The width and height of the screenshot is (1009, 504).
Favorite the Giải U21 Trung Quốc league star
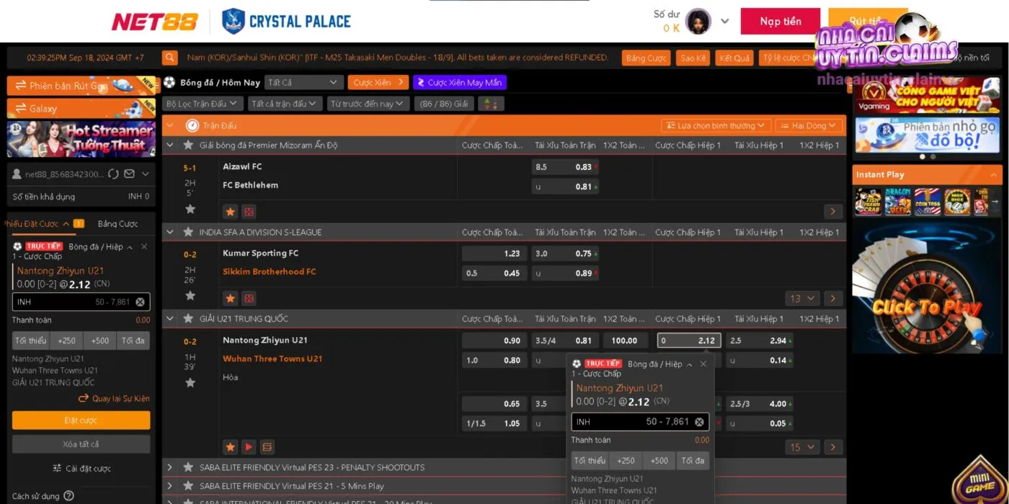[188, 319]
